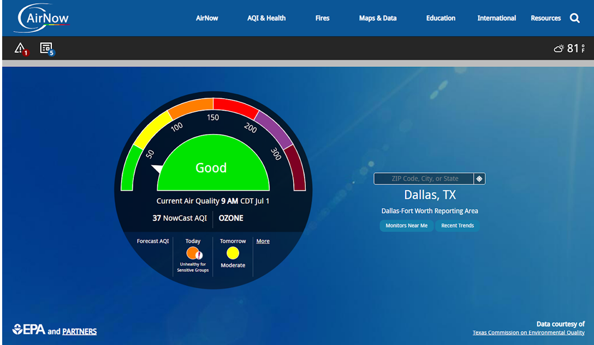Viewport: 594px width, 345px height.
Task: Click the ZIP Code, City, or State field
Action: coord(424,179)
